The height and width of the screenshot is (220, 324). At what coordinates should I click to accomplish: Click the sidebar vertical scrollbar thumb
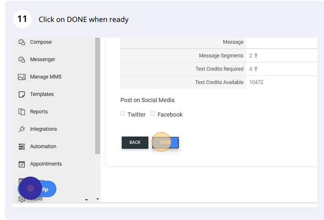[98, 96]
